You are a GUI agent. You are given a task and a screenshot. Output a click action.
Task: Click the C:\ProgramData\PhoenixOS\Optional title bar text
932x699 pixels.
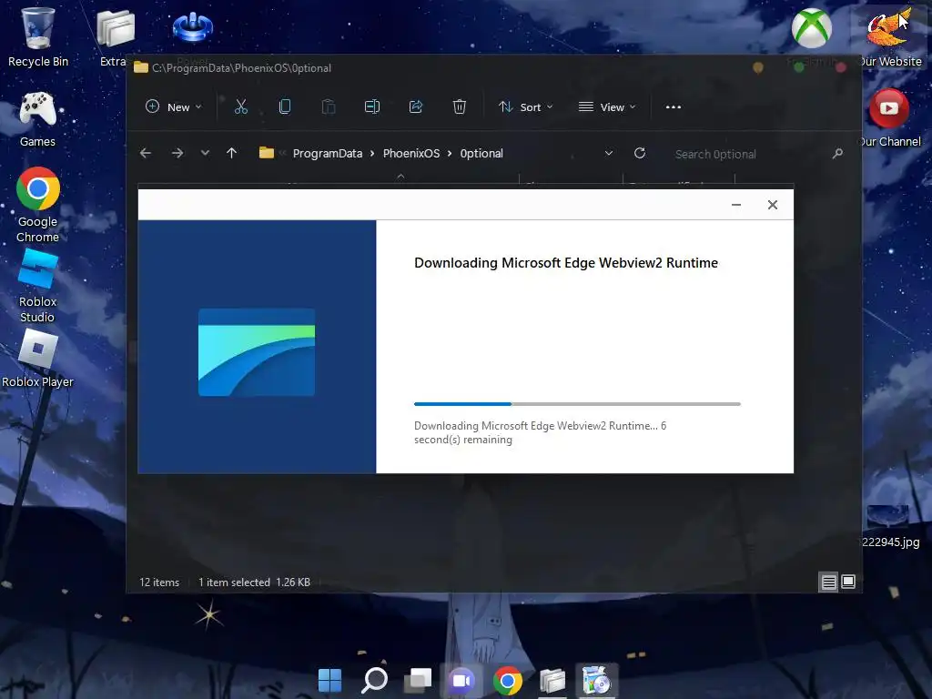[x=241, y=67]
